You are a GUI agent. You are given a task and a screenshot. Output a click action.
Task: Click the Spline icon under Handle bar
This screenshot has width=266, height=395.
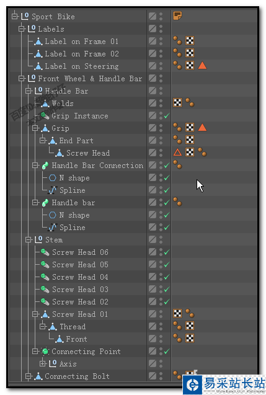click(52, 227)
